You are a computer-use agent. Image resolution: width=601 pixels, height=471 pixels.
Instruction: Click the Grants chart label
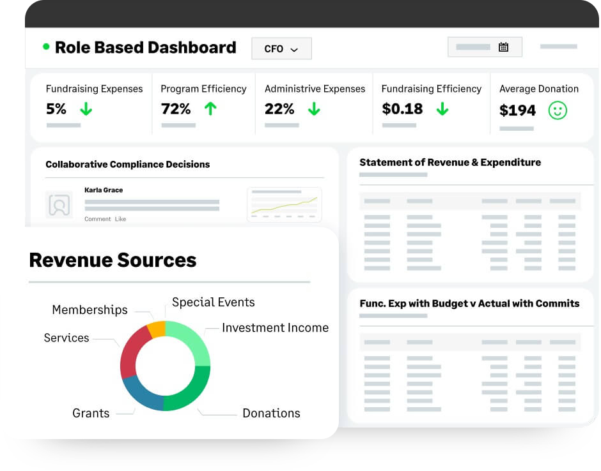pyautogui.click(x=91, y=413)
